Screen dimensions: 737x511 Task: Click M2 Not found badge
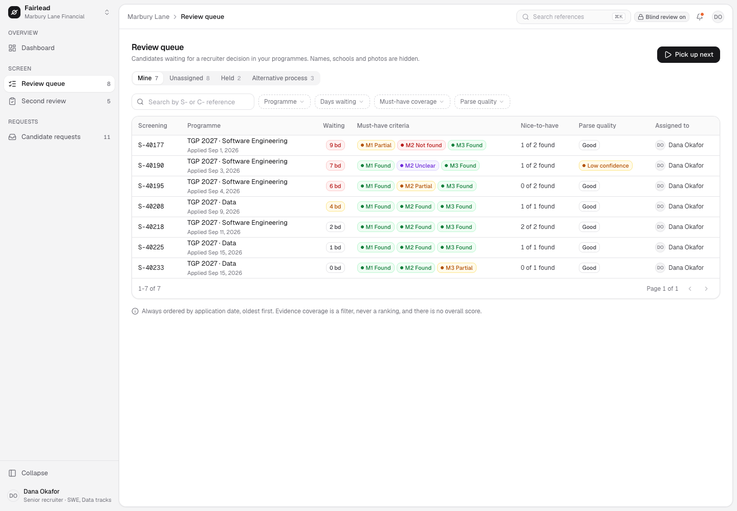(x=421, y=145)
